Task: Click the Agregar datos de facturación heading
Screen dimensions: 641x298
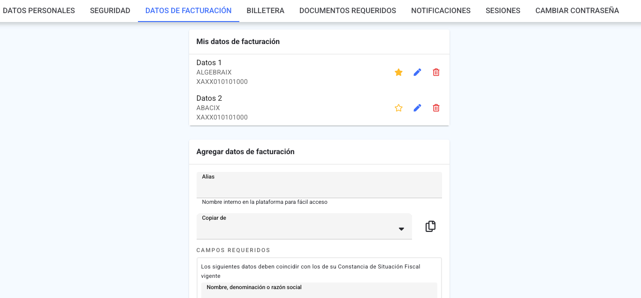Action: pos(245,152)
